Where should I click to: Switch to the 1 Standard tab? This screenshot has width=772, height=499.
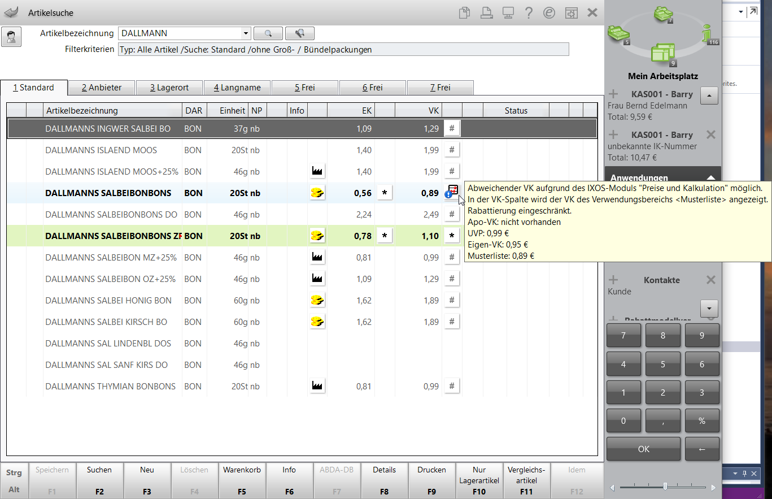[34, 88]
